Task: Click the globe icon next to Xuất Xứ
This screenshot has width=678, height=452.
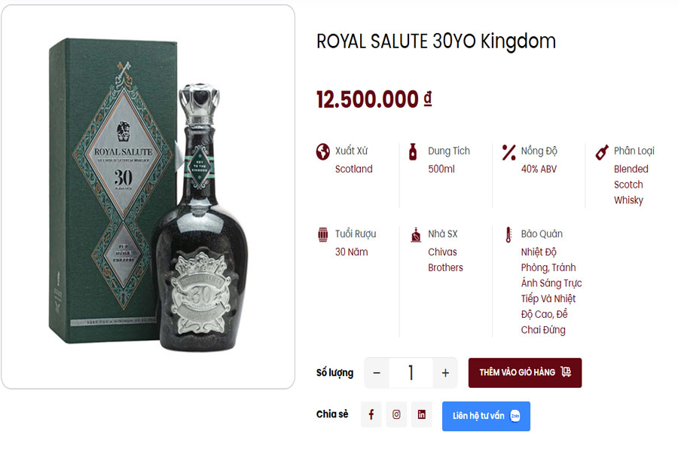Action: pos(322,151)
